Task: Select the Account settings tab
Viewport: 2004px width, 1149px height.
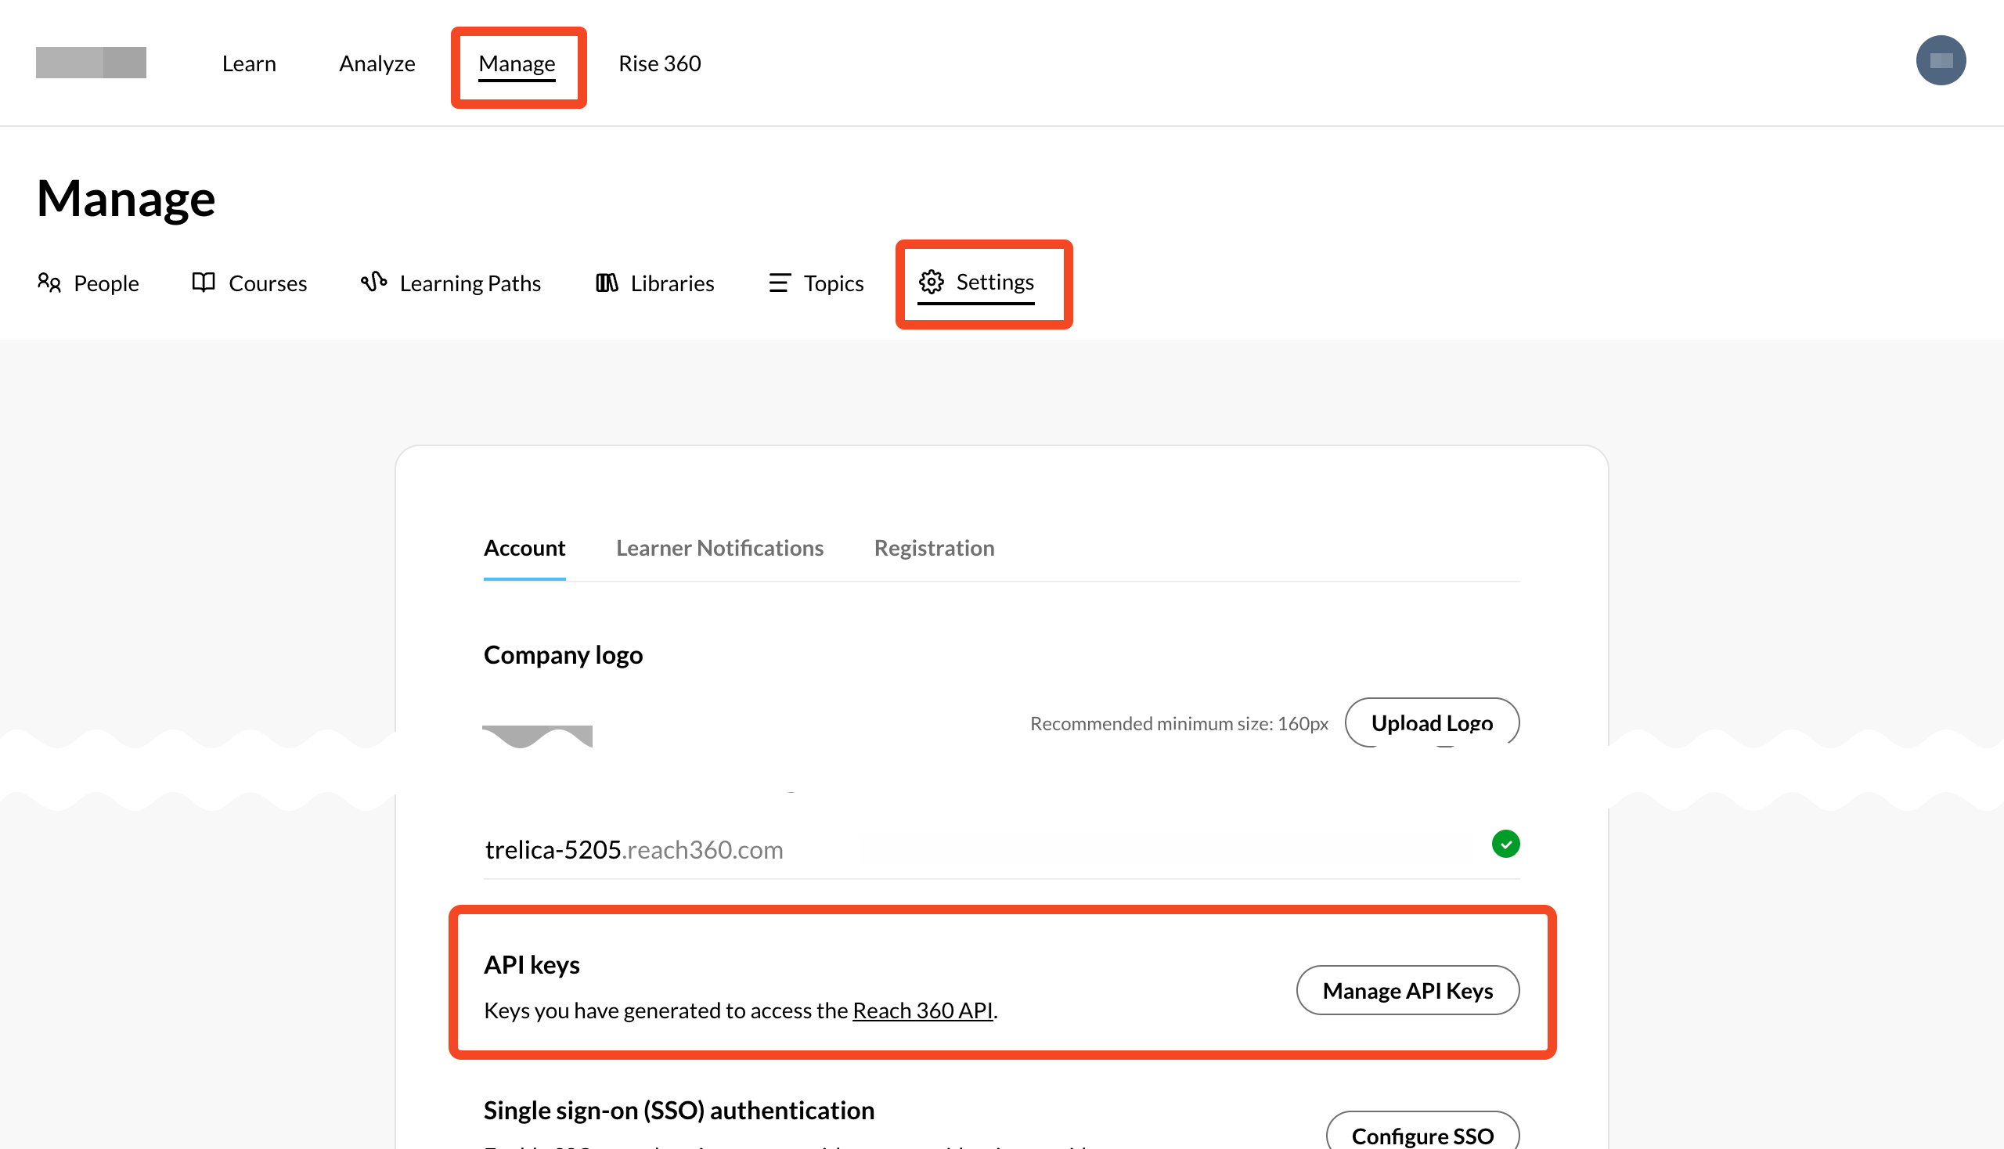Action: 524,548
